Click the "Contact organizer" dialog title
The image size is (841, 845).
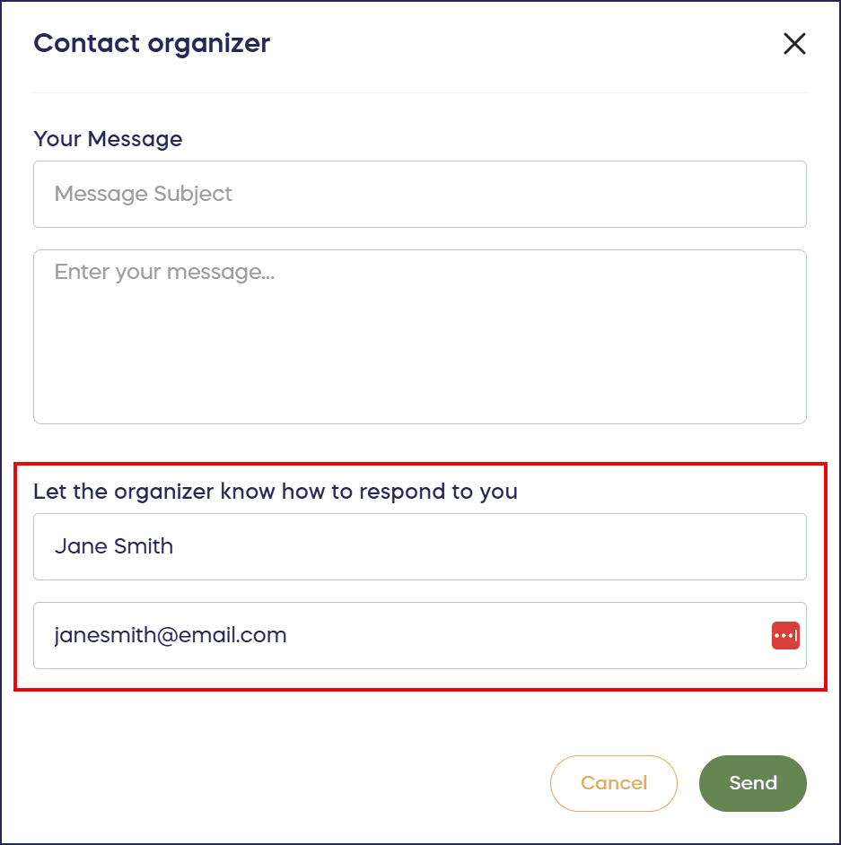152,43
